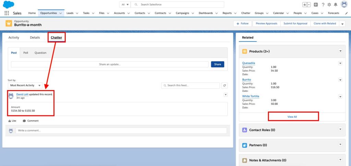The image size is (351, 166).
Task: Click the pencil icon to edit navigation
Action: pos(346,13)
